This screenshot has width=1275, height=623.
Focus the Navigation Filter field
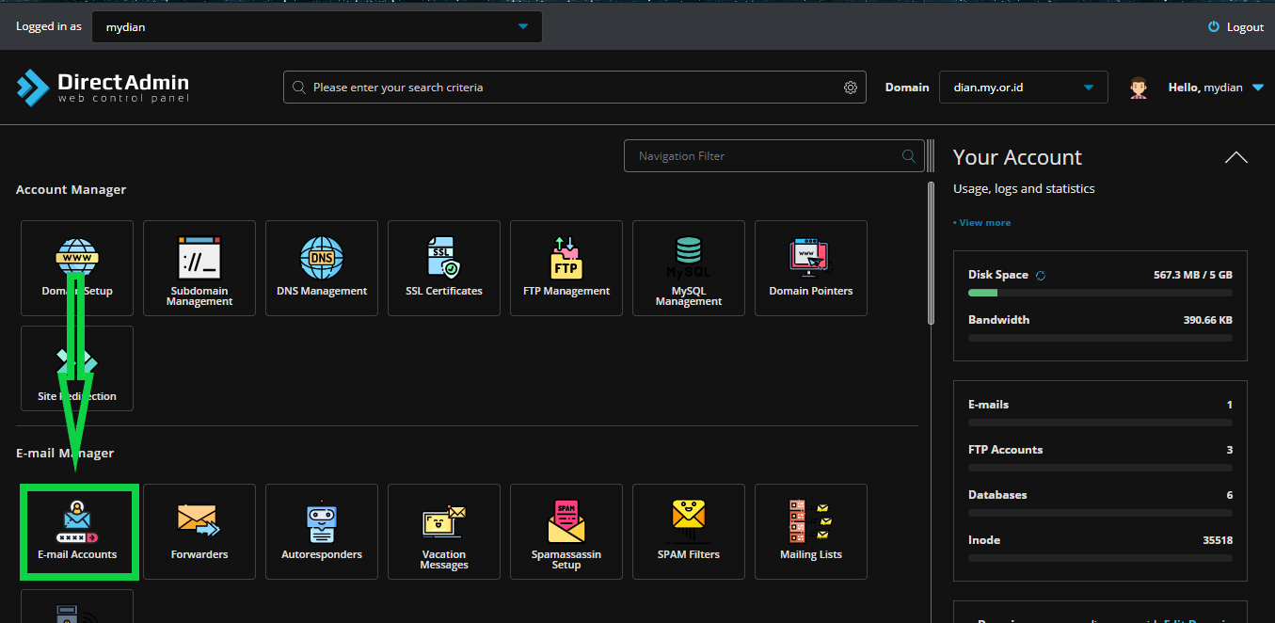[773, 156]
